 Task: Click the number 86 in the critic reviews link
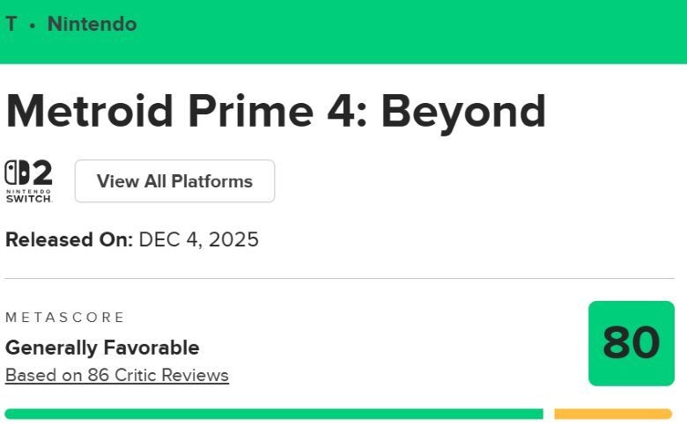pos(97,376)
